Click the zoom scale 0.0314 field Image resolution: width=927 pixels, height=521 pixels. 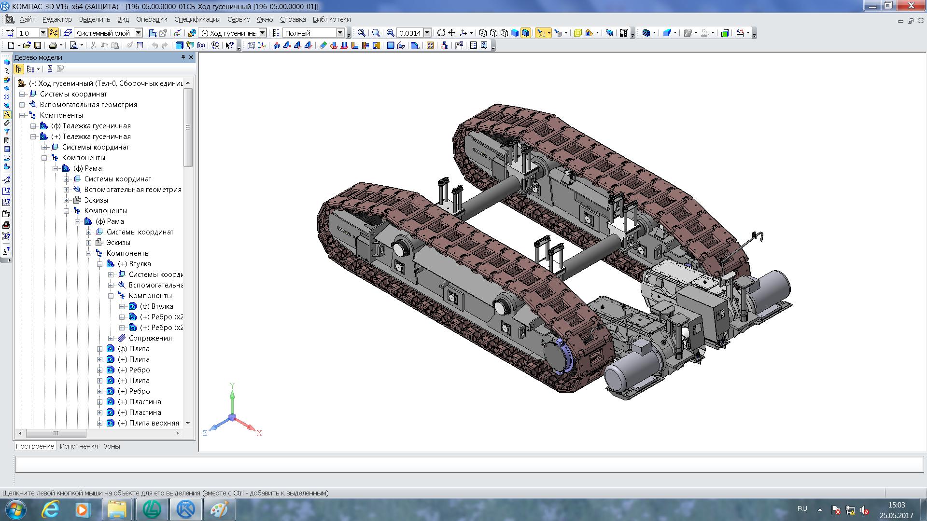click(x=409, y=33)
